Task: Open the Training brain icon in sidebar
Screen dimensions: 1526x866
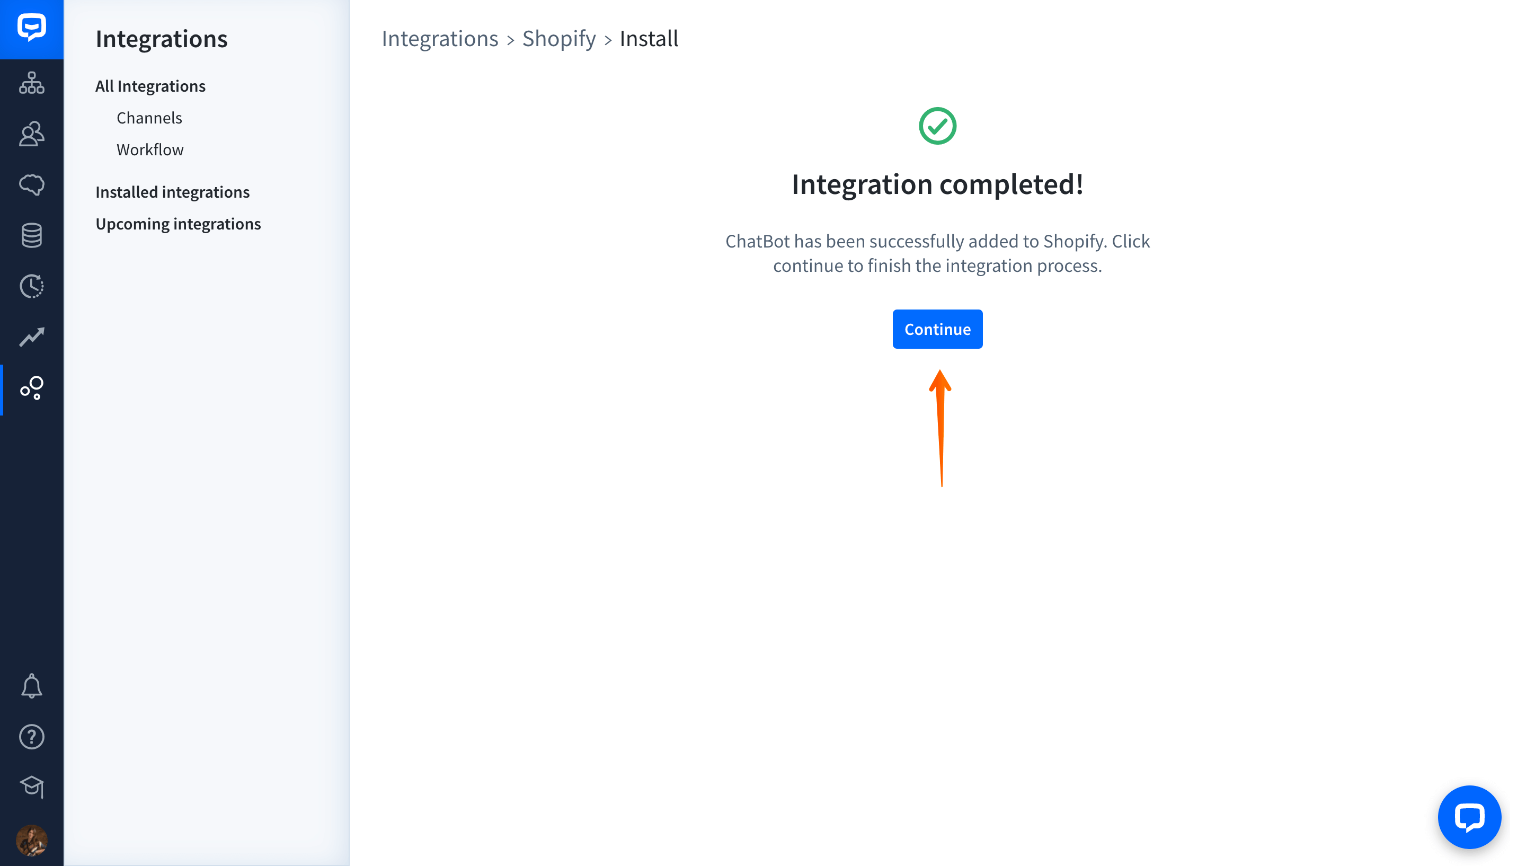Action: (x=31, y=184)
